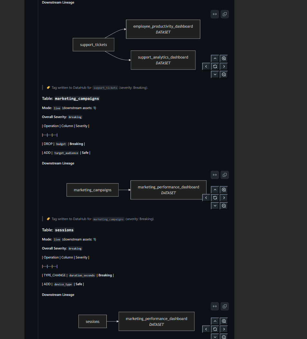Copy the support_tickets mermaid diagram source
This screenshot has width=307, height=339.
[x=225, y=14]
